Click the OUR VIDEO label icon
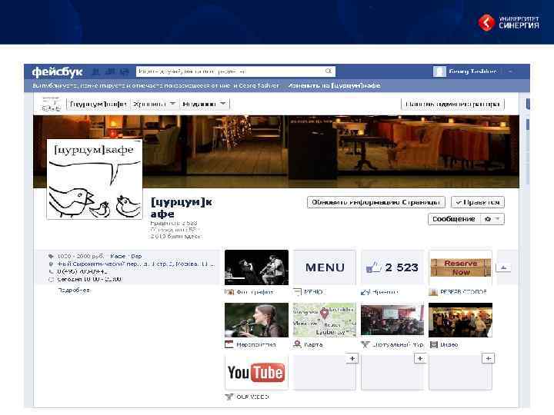Screen dimensions: 554x415 point(229,397)
